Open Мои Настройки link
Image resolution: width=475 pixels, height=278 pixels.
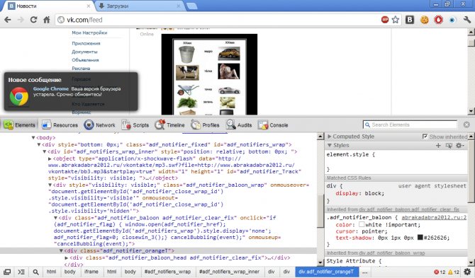pyautogui.click(x=89, y=33)
